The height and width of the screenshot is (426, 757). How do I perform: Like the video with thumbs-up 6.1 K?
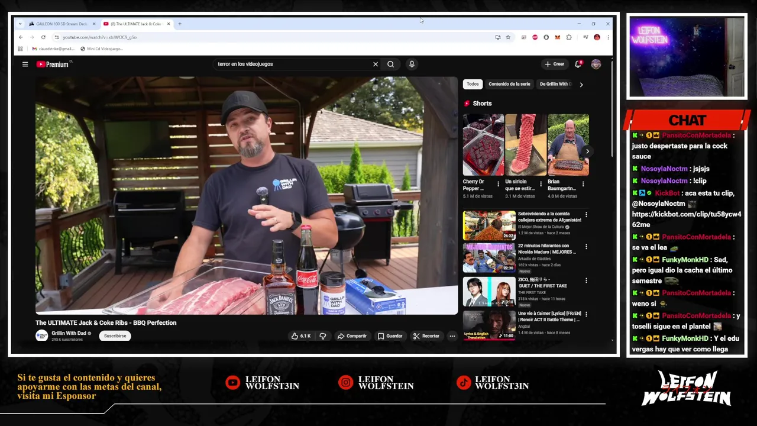[300, 336]
